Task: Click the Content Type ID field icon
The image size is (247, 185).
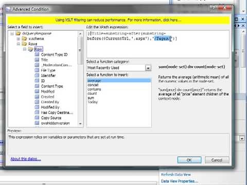Action: 37,54
